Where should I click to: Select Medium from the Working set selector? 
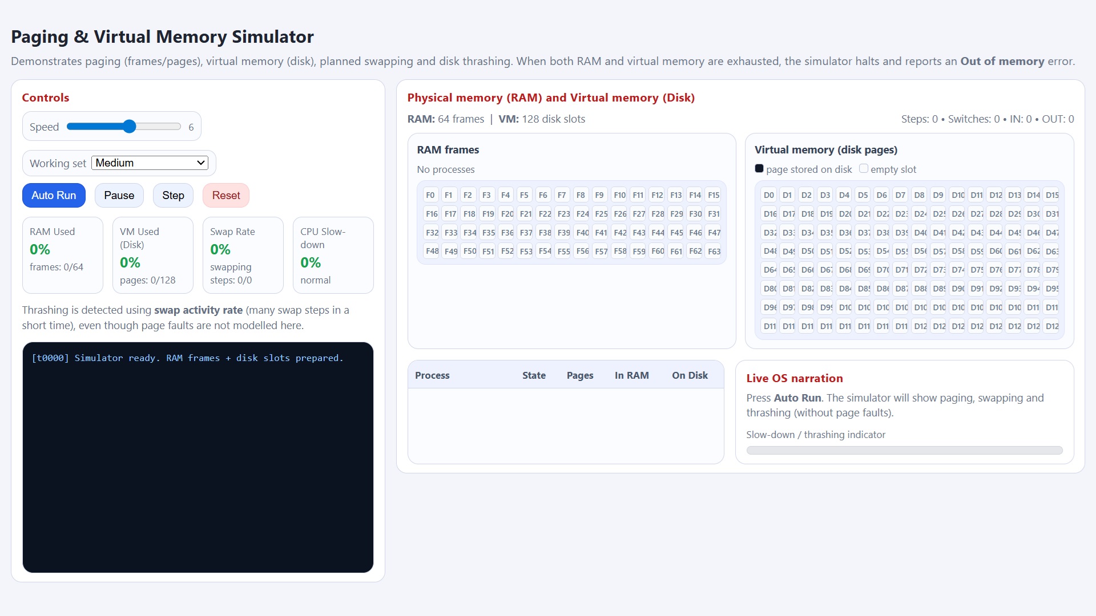coord(150,163)
